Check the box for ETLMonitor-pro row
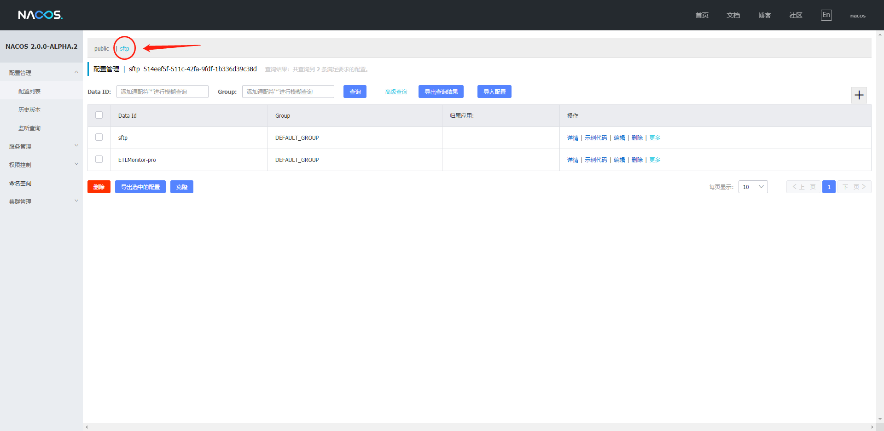This screenshot has width=884, height=431. [x=99, y=159]
